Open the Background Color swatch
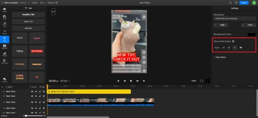258x118 pixels. [x=252, y=34]
